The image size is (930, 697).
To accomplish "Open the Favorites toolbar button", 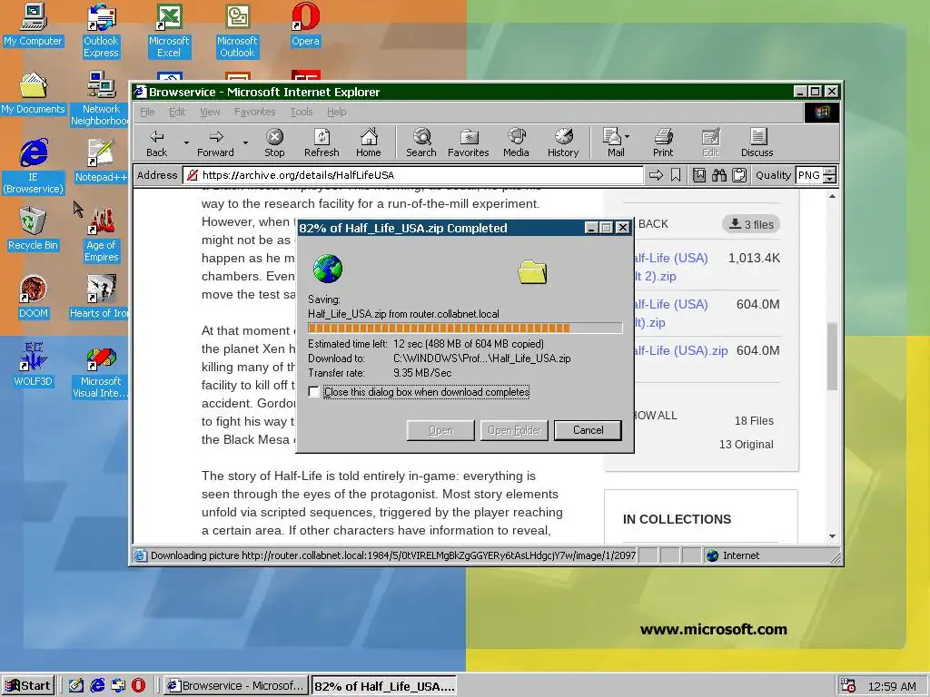I will [468, 143].
